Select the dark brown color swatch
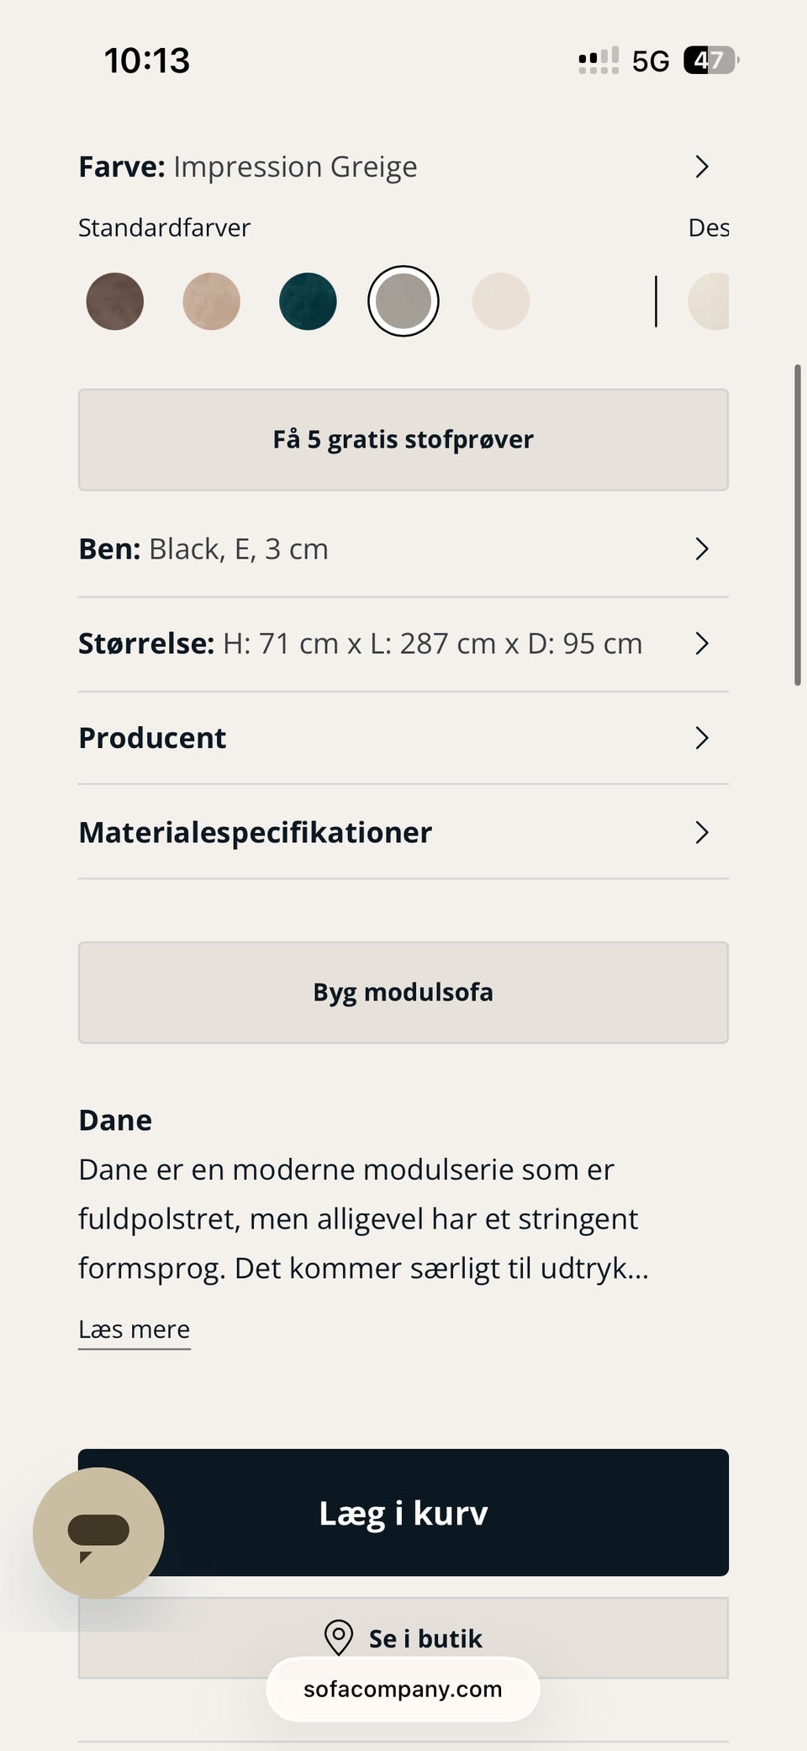 pyautogui.click(x=115, y=301)
